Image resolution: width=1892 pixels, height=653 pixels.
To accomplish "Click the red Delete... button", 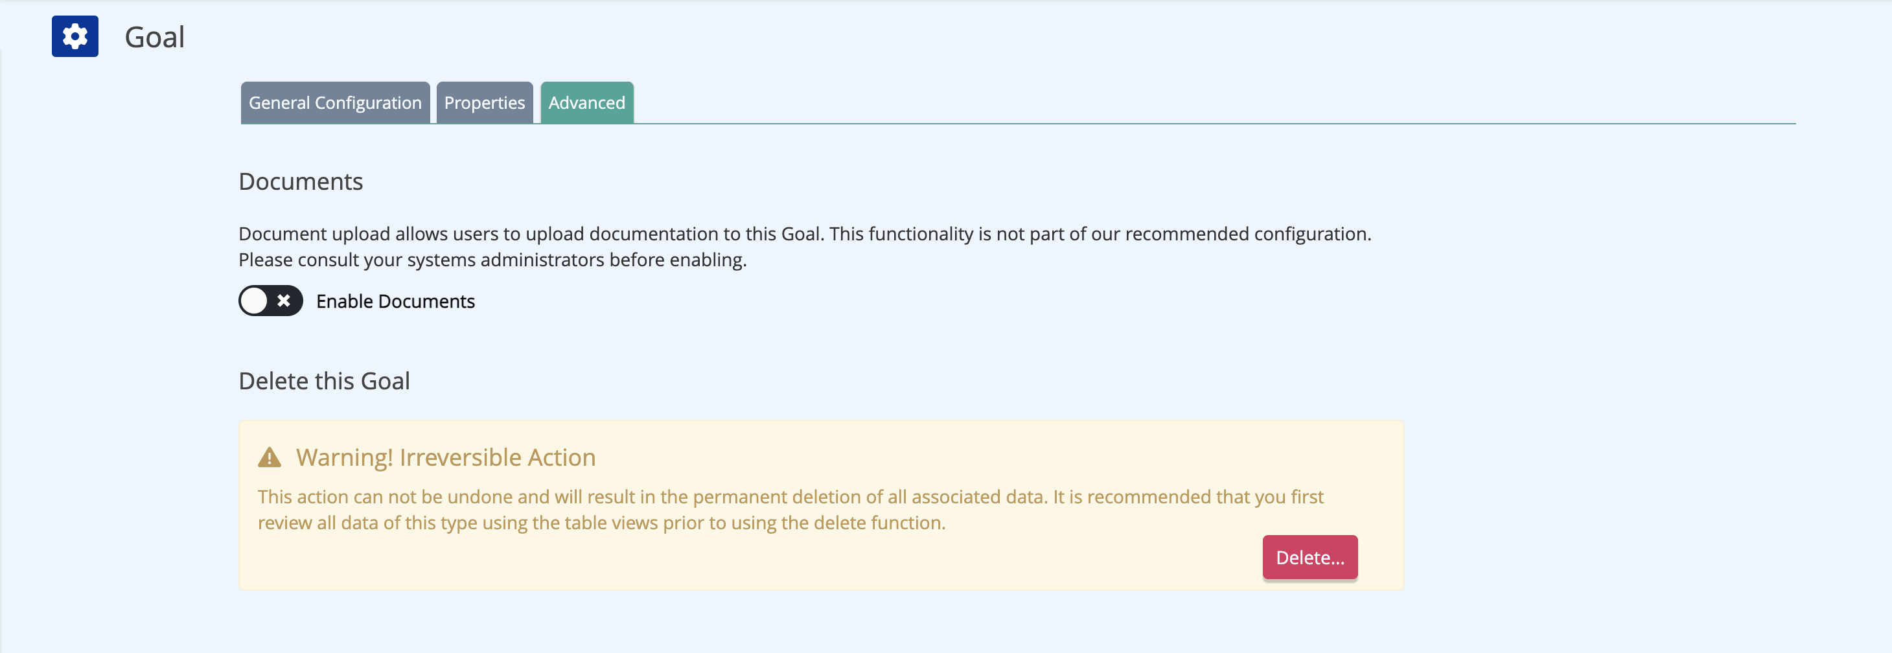I will click(x=1309, y=558).
